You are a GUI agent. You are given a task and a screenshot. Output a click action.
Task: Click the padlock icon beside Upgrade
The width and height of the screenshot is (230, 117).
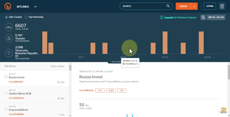[162, 17]
